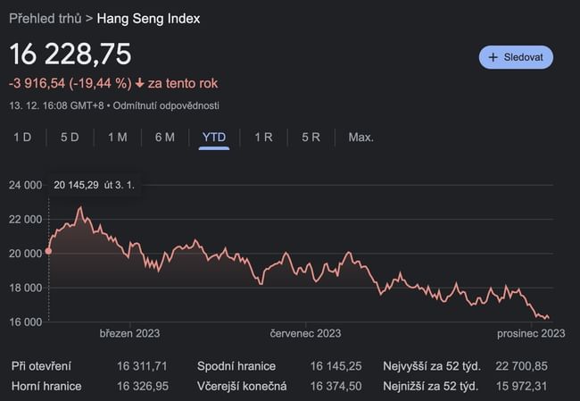Click the červenec 2023 axis label
Screen dimensions: 580x401
pyautogui.click(x=305, y=333)
